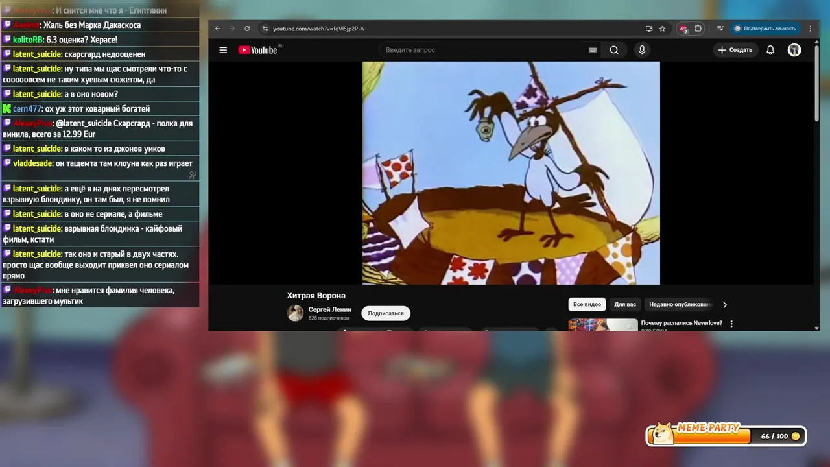Open the YouTube hamburger guide menu
The image size is (830, 467).
coord(223,50)
